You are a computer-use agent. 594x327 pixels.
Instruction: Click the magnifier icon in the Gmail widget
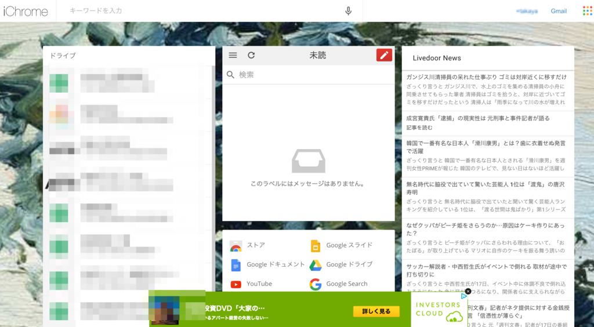click(230, 75)
